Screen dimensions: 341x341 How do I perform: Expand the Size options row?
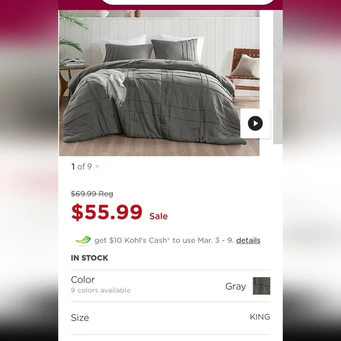click(170, 317)
